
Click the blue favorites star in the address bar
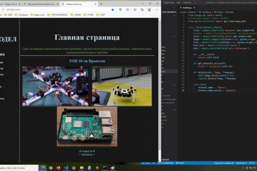(x=112, y=10)
